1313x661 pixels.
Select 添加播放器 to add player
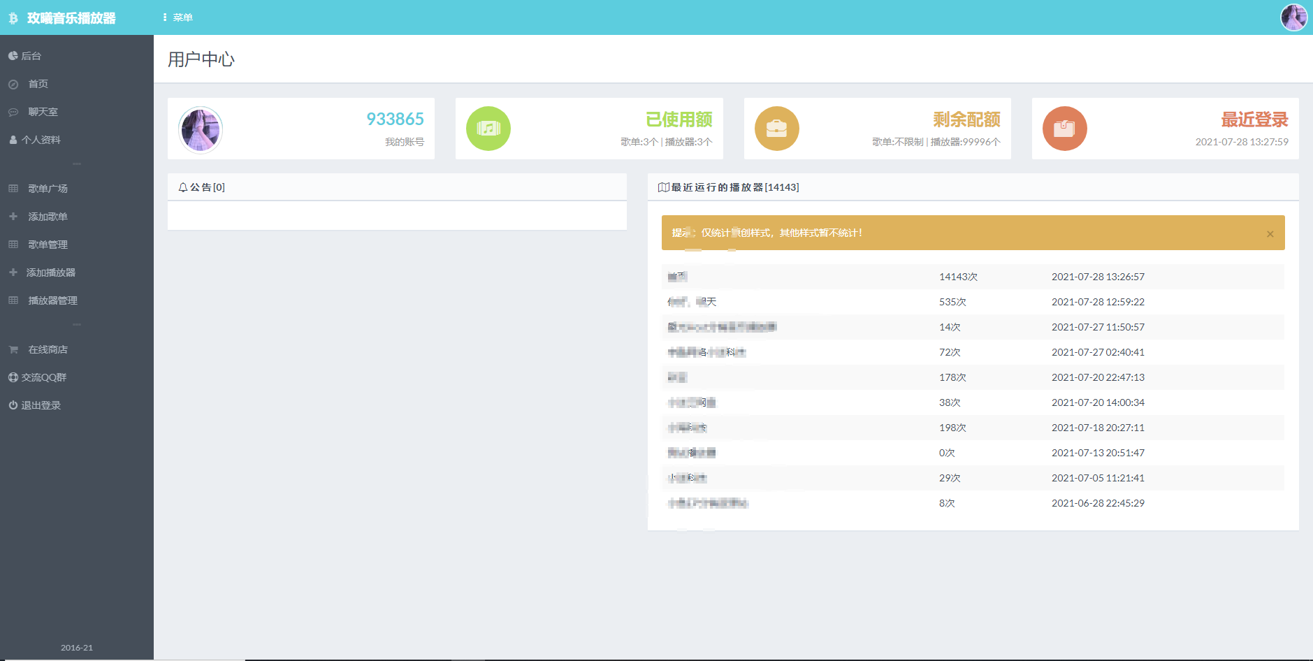click(50, 273)
